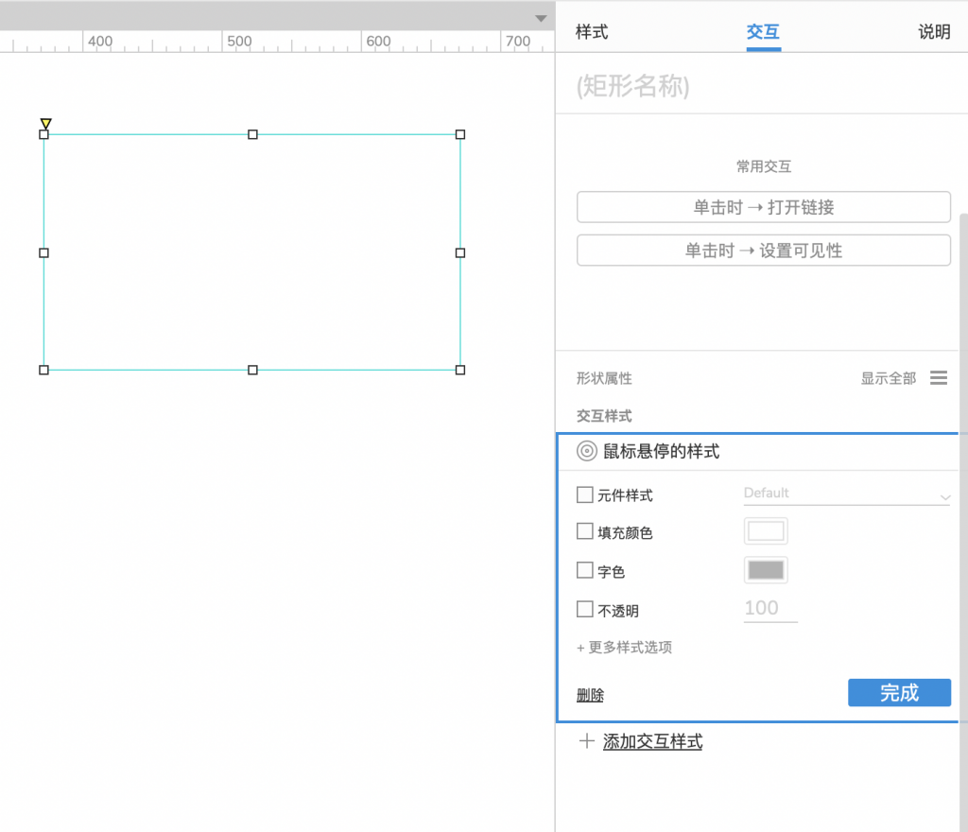Image resolution: width=968 pixels, height=832 pixels.
Task: Tick the 字色 checkbox
Action: click(x=585, y=571)
